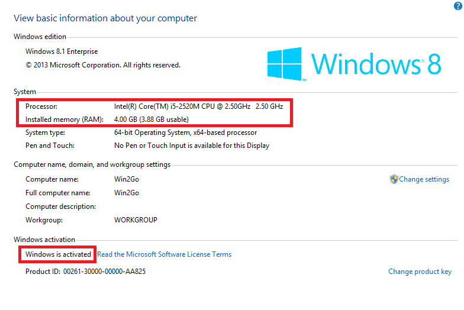Select the 'Installed memory (RAM):' label

(x=65, y=120)
